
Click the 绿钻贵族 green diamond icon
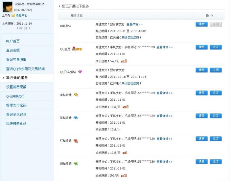click(x=76, y=164)
